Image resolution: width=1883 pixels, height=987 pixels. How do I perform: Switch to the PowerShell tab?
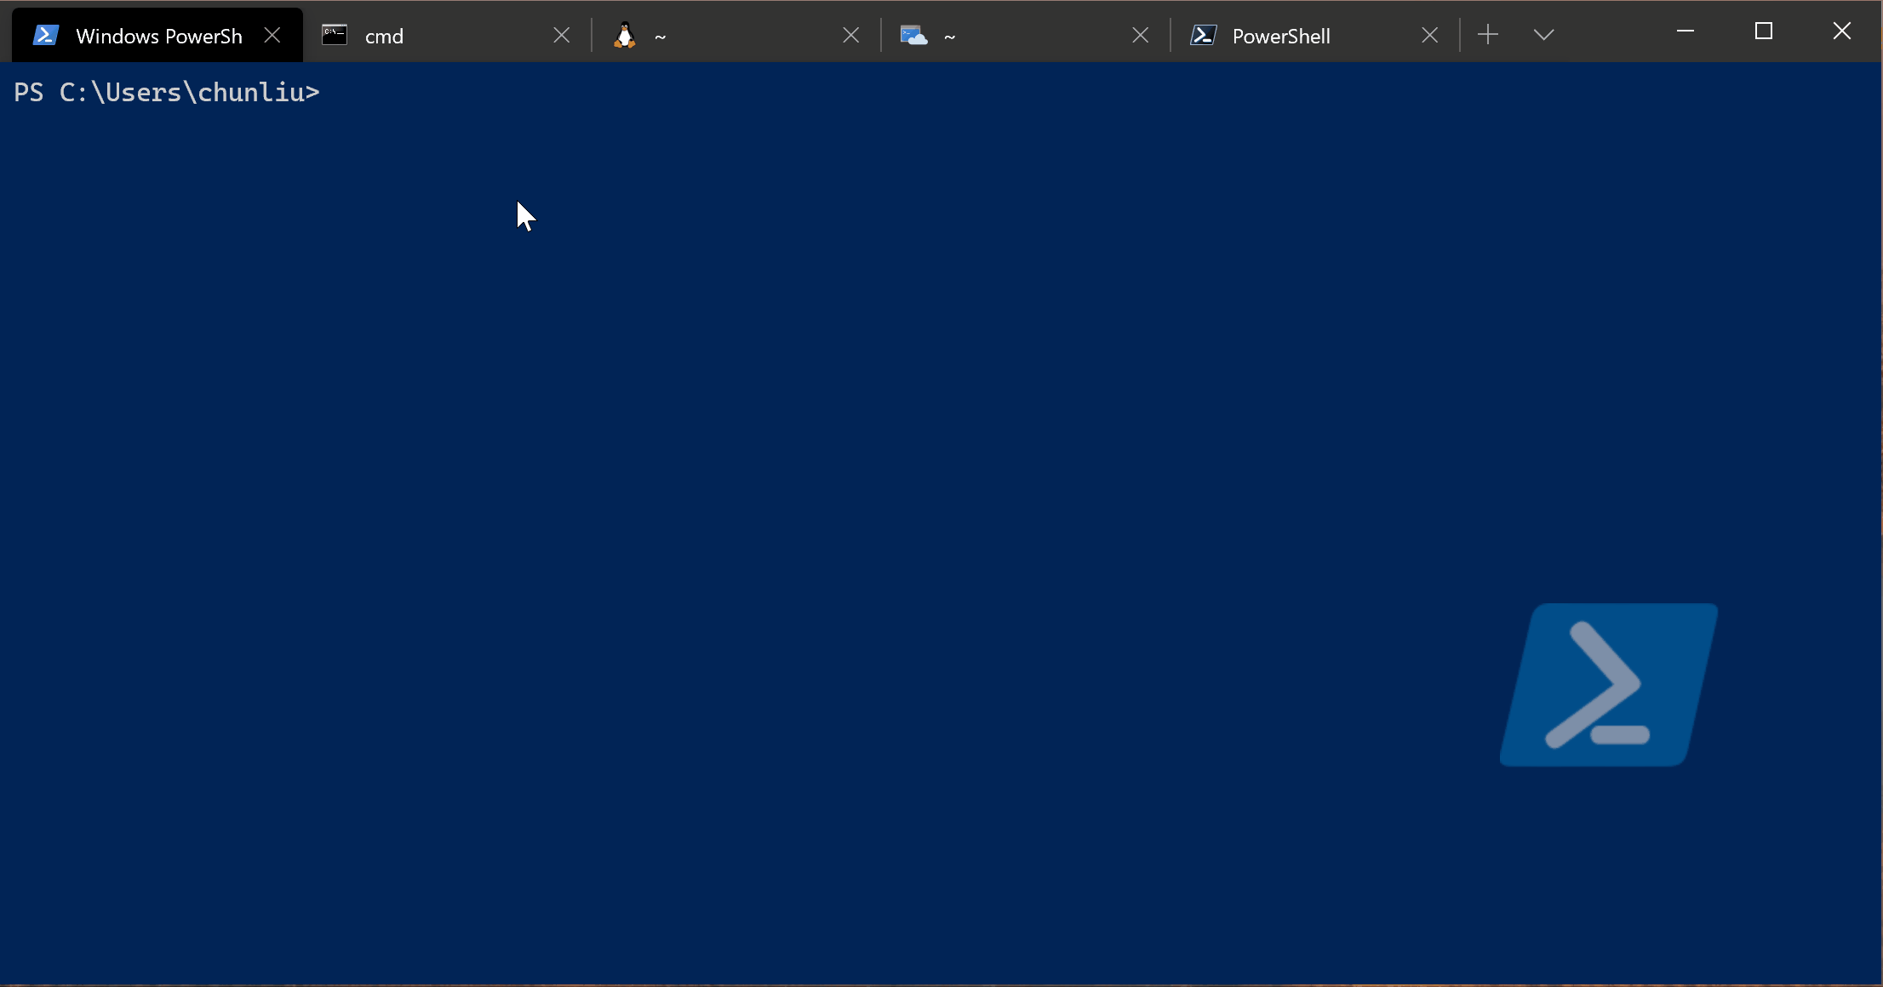pos(1281,36)
